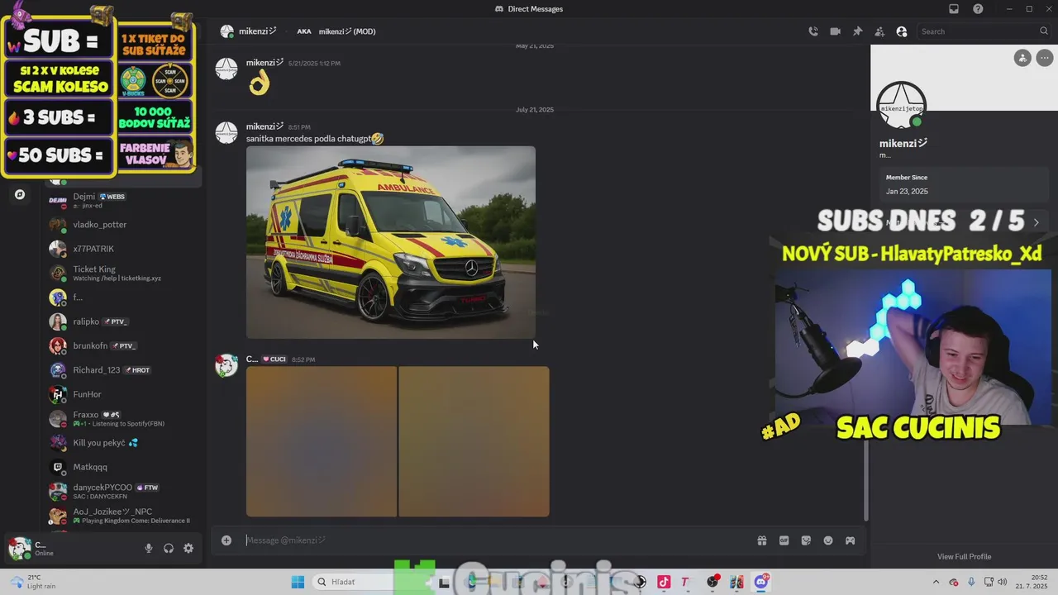This screenshot has width=1058, height=595.
Task: Open the GIF picker
Action: [784, 540]
